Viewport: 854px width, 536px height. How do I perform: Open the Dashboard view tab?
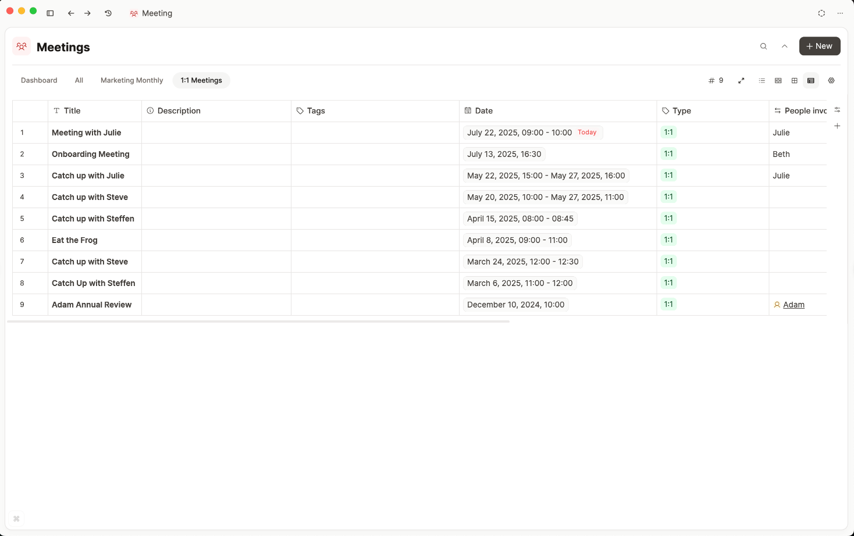38,80
